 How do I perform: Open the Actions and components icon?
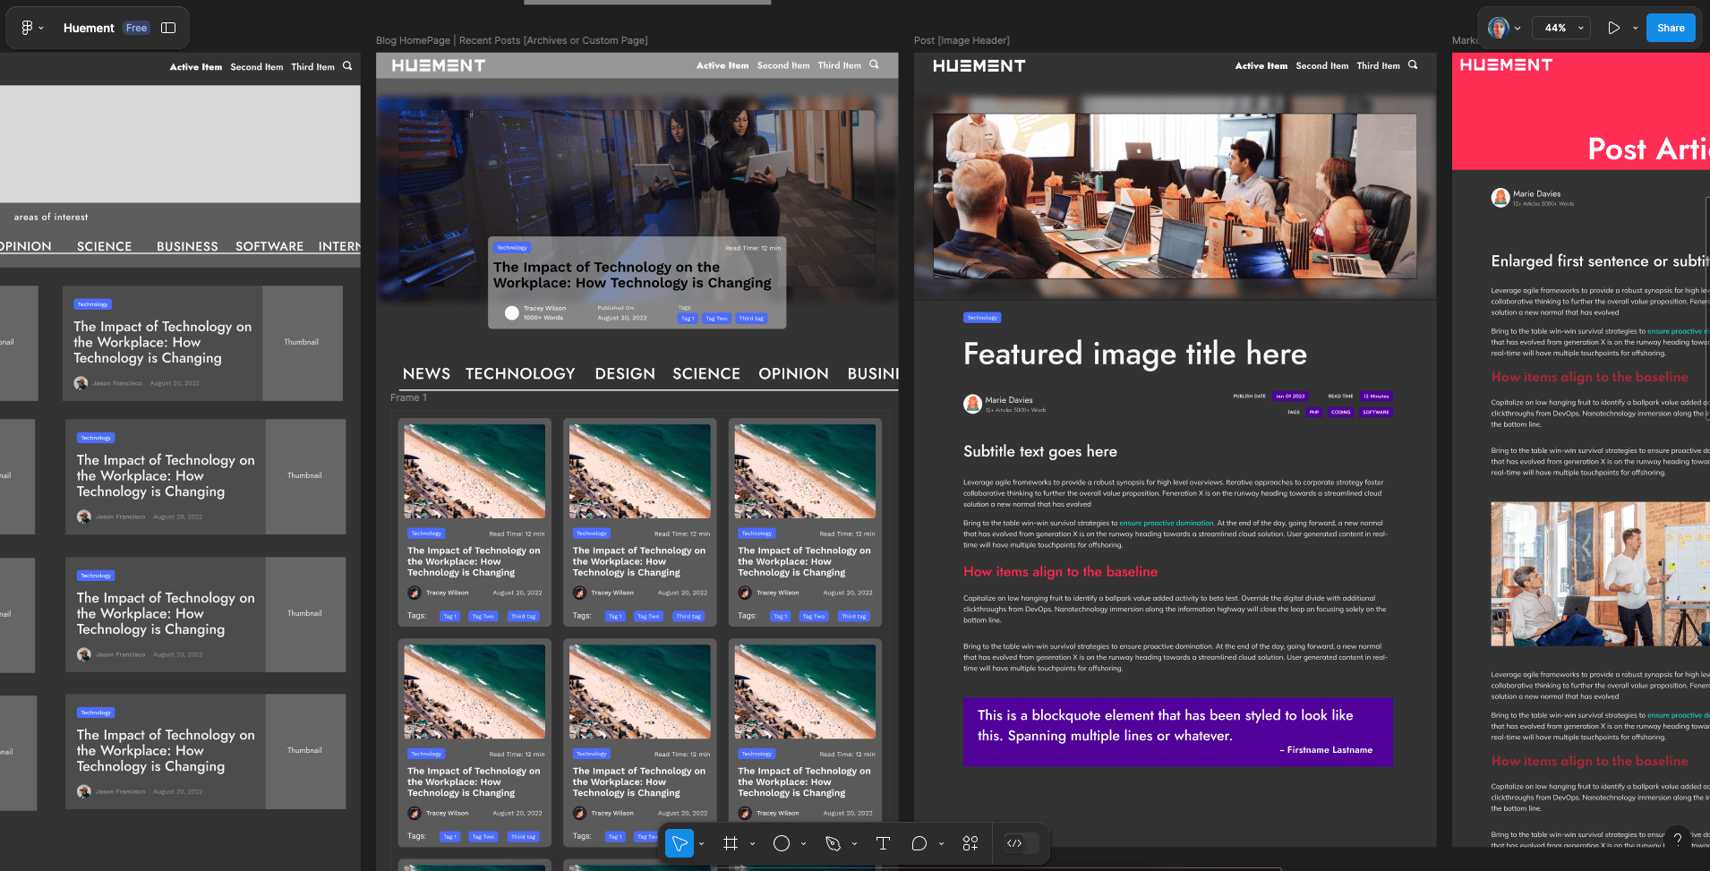970,843
